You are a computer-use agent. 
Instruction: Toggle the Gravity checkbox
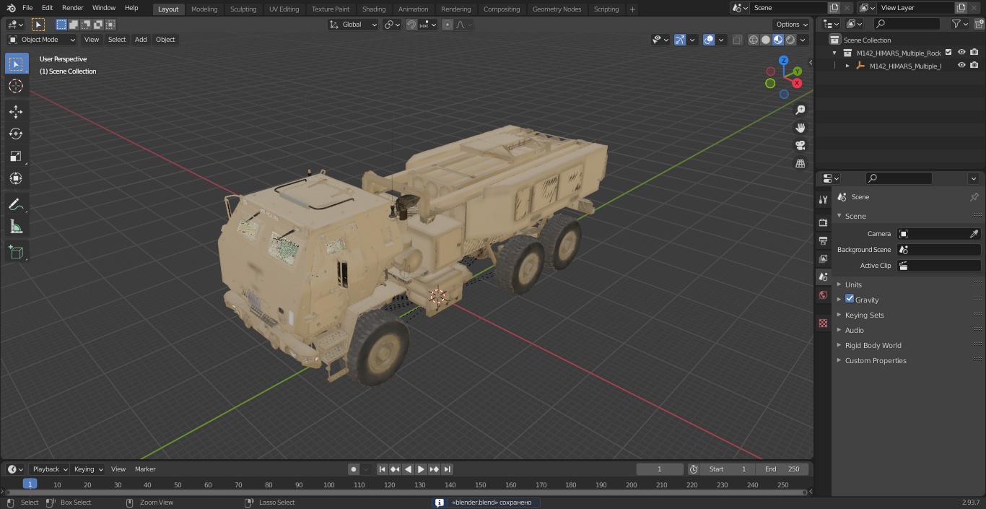tap(850, 299)
